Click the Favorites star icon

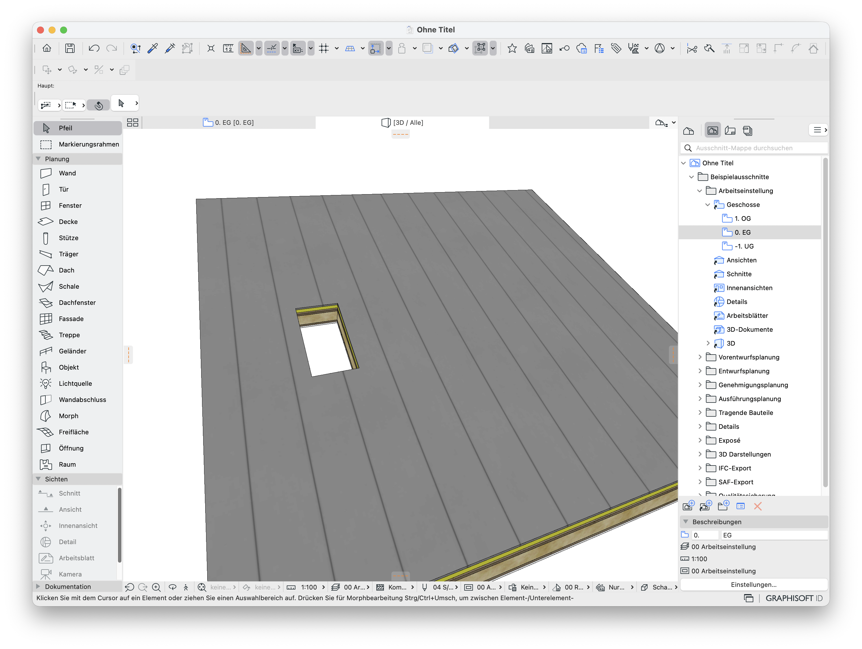(512, 48)
